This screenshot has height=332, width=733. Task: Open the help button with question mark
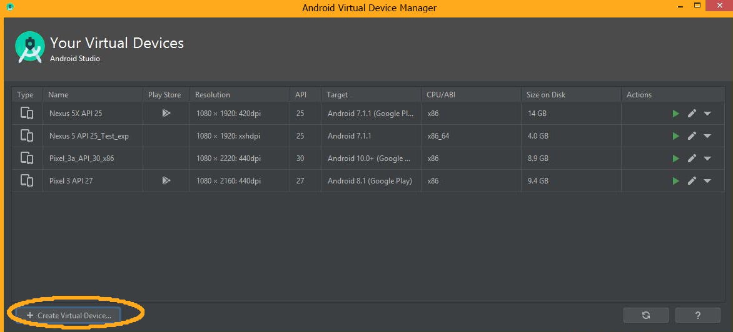click(x=698, y=315)
